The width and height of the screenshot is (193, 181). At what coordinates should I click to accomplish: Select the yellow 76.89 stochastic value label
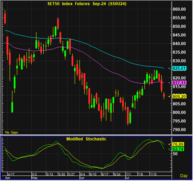tap(178, 144)
